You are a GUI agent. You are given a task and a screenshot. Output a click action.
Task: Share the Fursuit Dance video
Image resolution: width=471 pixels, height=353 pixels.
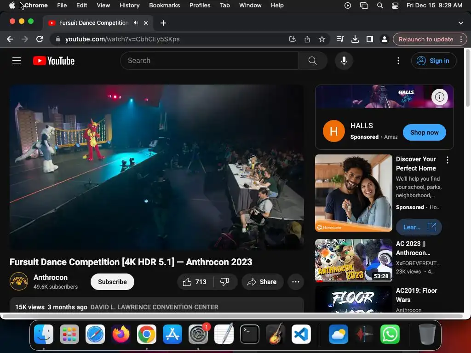click(x=262, y=282)
